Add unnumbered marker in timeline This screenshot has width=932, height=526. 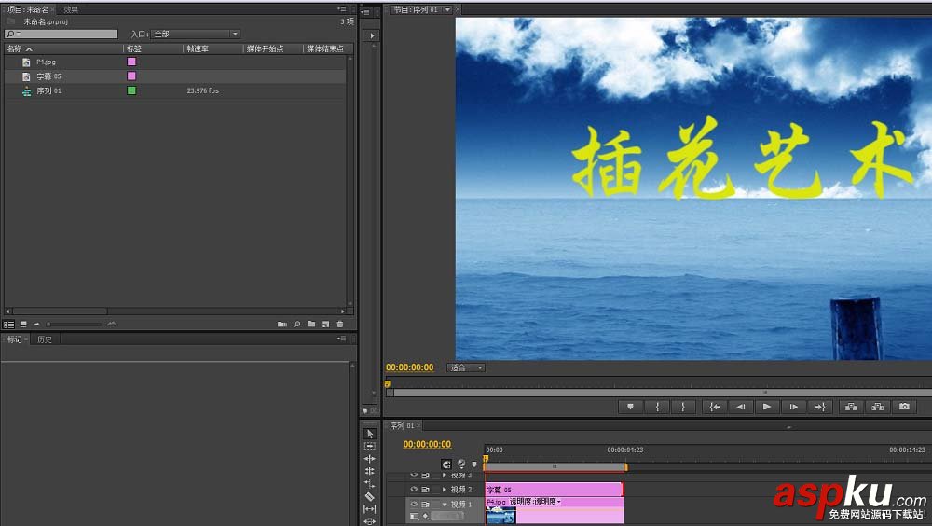pos(474,464)
